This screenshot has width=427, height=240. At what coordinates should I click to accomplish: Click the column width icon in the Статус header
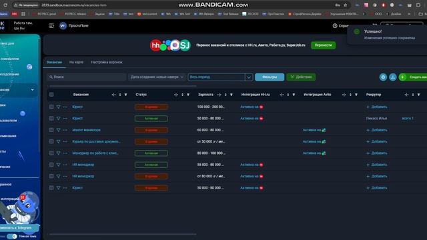pyautogui.click(x=176, y=95)
